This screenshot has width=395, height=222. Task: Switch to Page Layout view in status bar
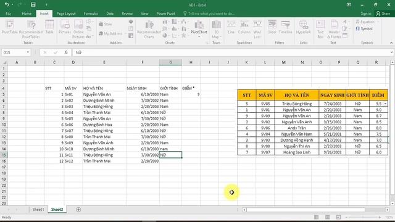coord(327,217)
